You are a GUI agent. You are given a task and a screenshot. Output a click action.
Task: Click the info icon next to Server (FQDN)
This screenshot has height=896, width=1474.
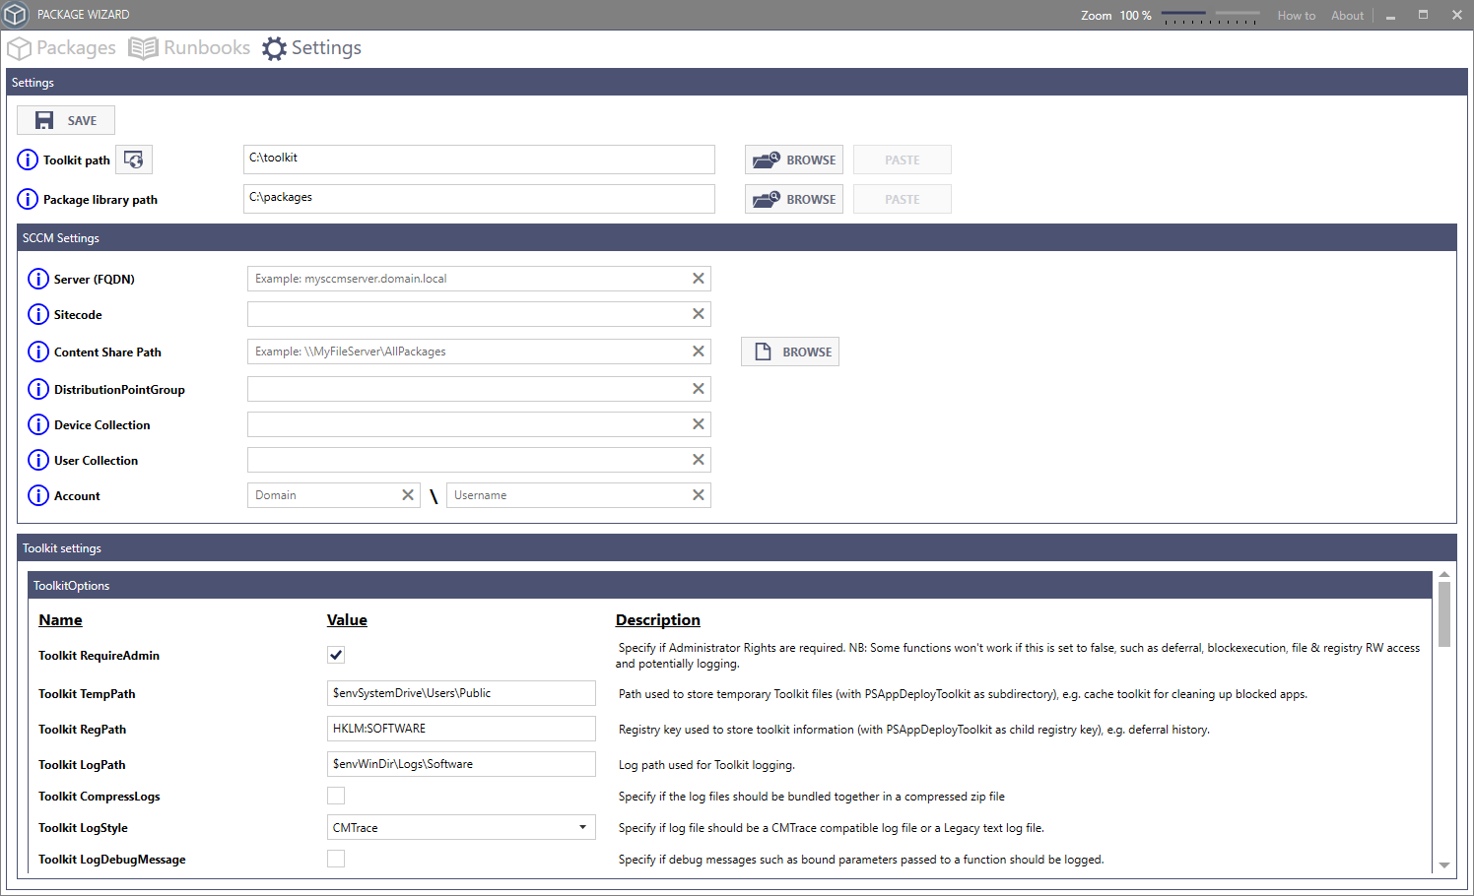(x=37, y=279)
